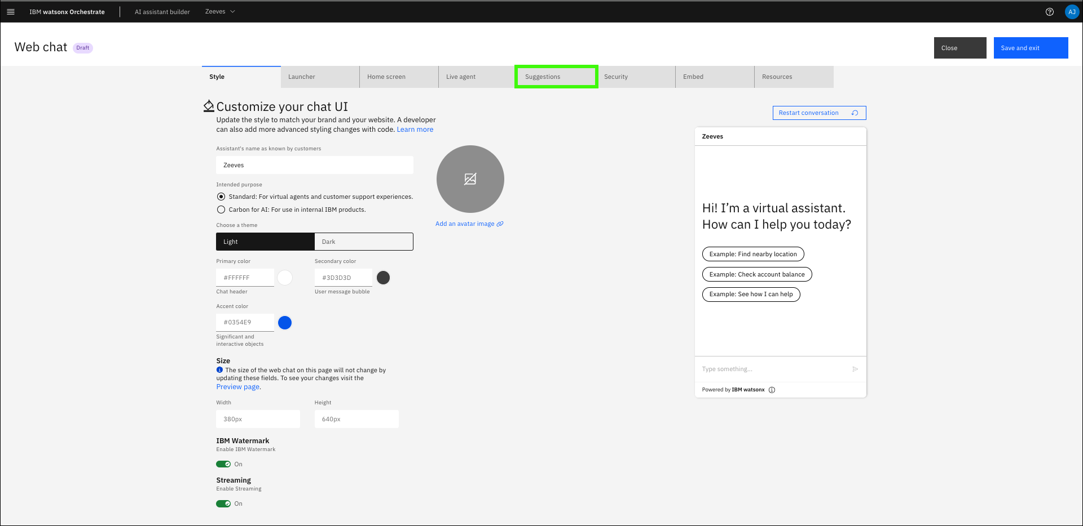Click Save and exit button

(1030, 48)
